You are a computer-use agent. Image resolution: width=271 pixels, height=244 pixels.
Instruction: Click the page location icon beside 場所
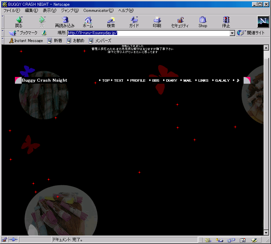click(x=44, y=33)
